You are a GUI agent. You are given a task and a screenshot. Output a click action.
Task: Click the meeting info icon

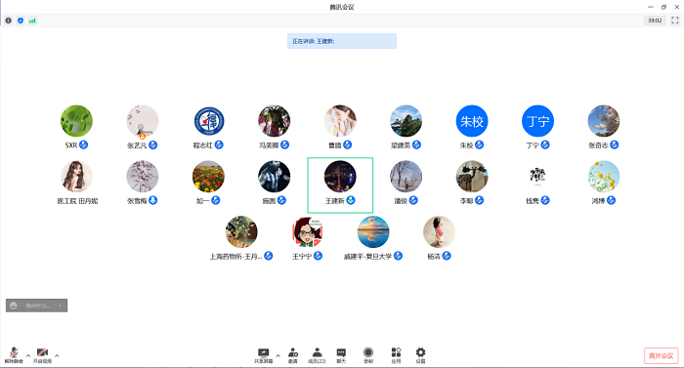click(8, 20)
